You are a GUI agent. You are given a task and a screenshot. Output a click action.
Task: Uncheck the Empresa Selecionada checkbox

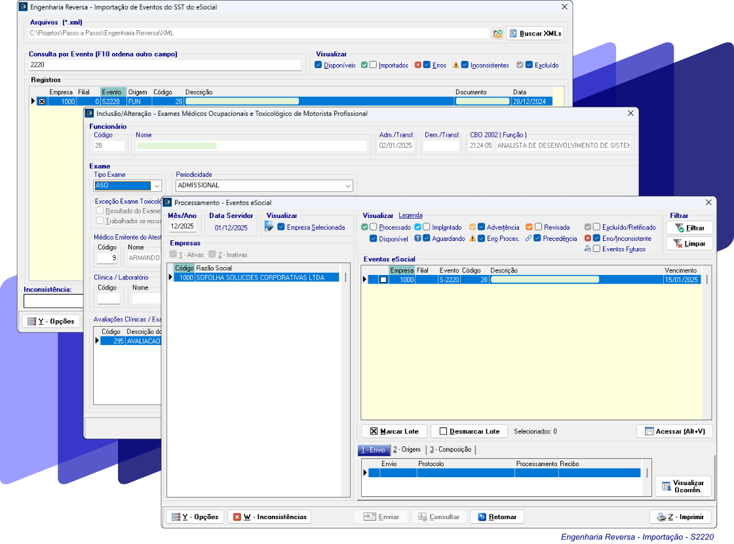(281, 227)
